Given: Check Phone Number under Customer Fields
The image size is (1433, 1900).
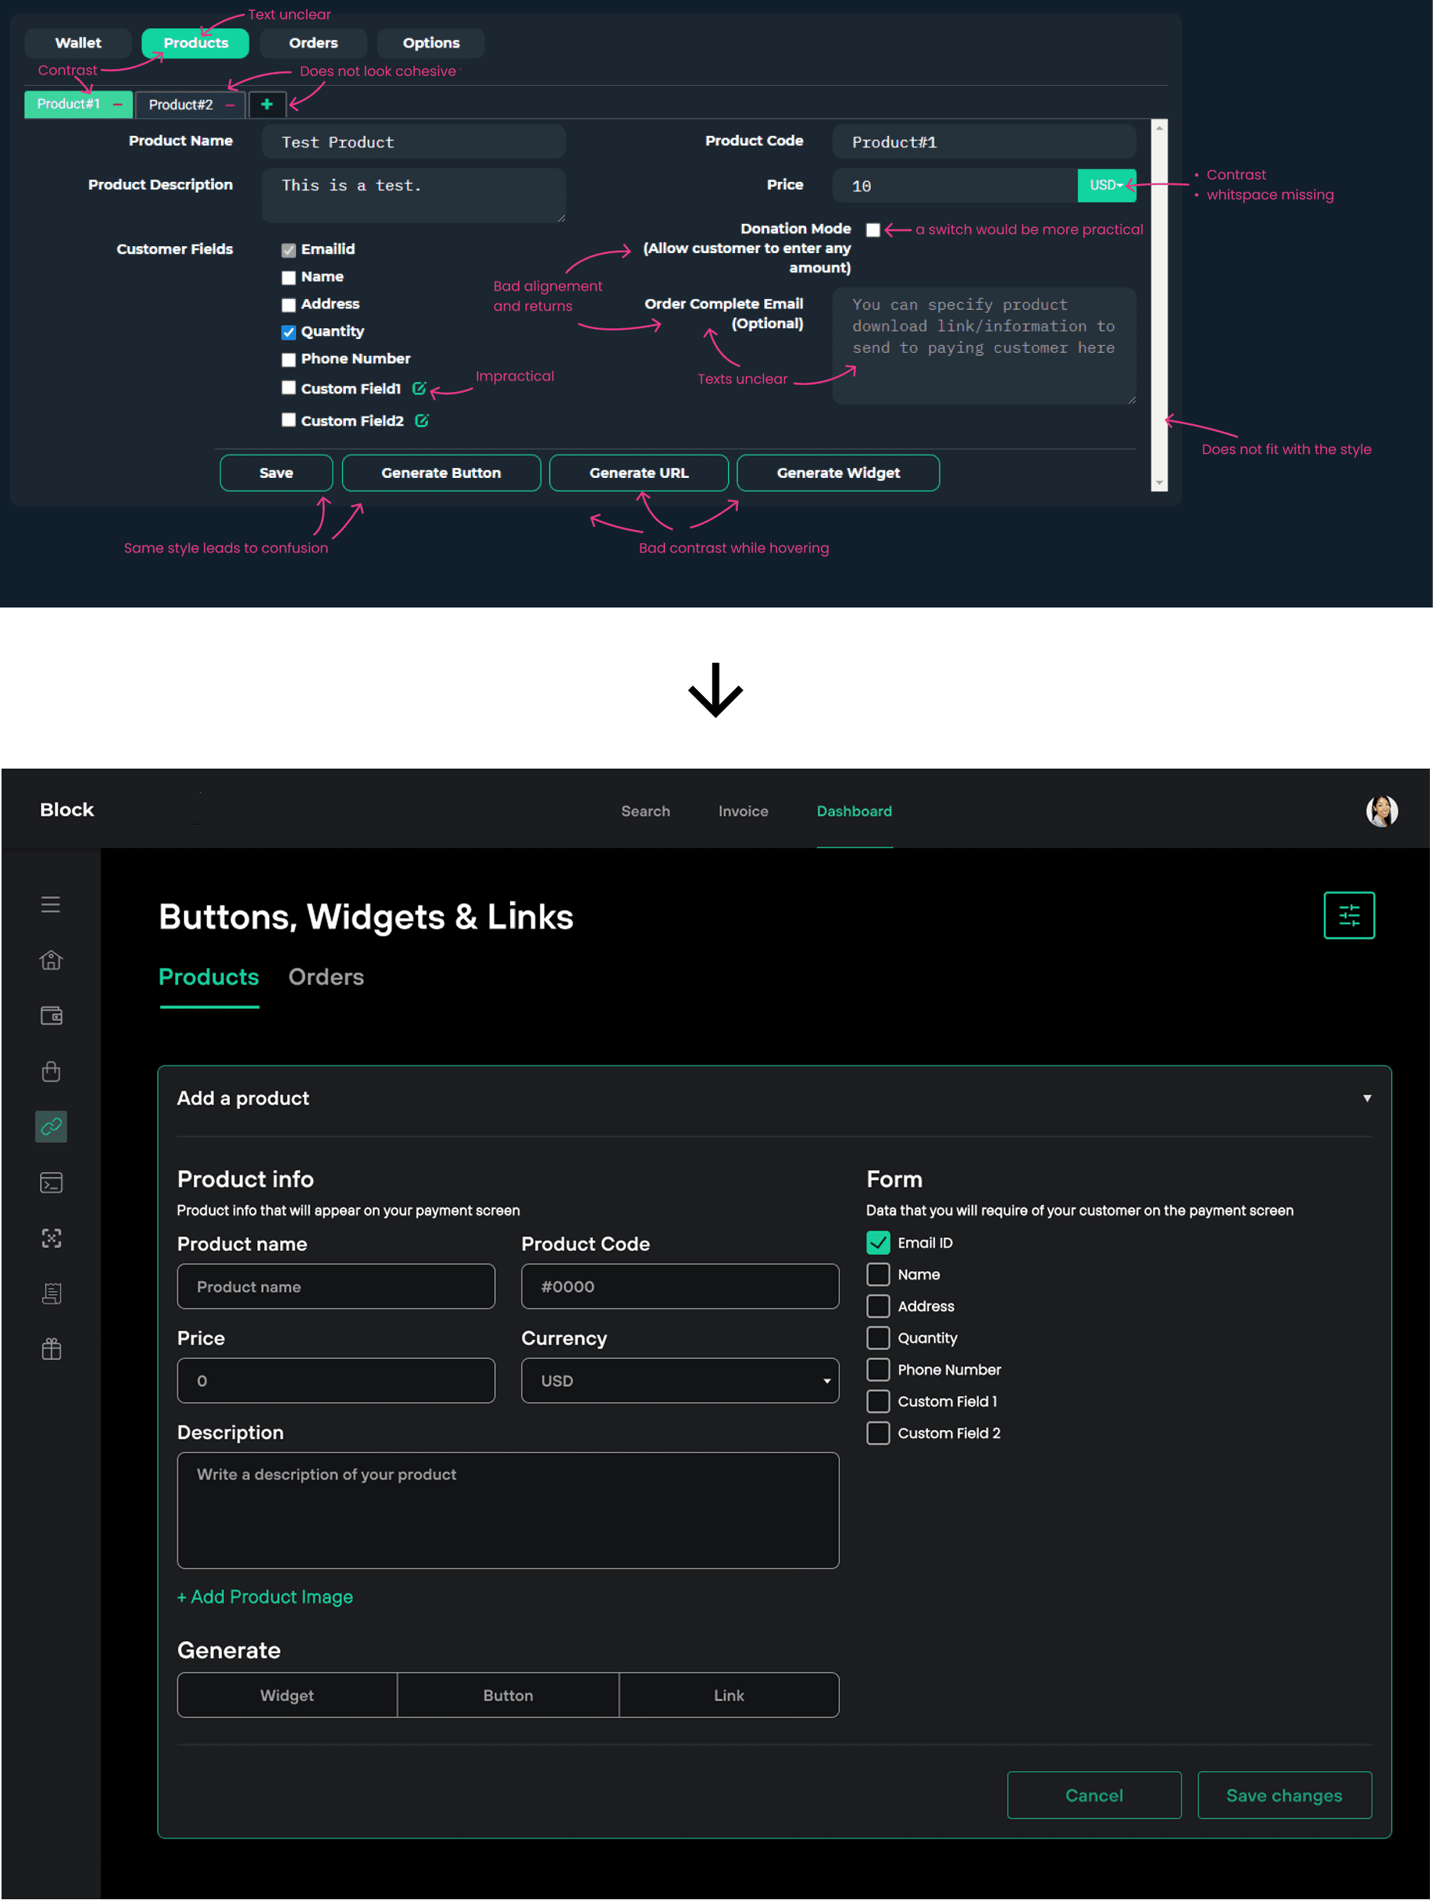Looking at the screenshot, I should (288, 360).
